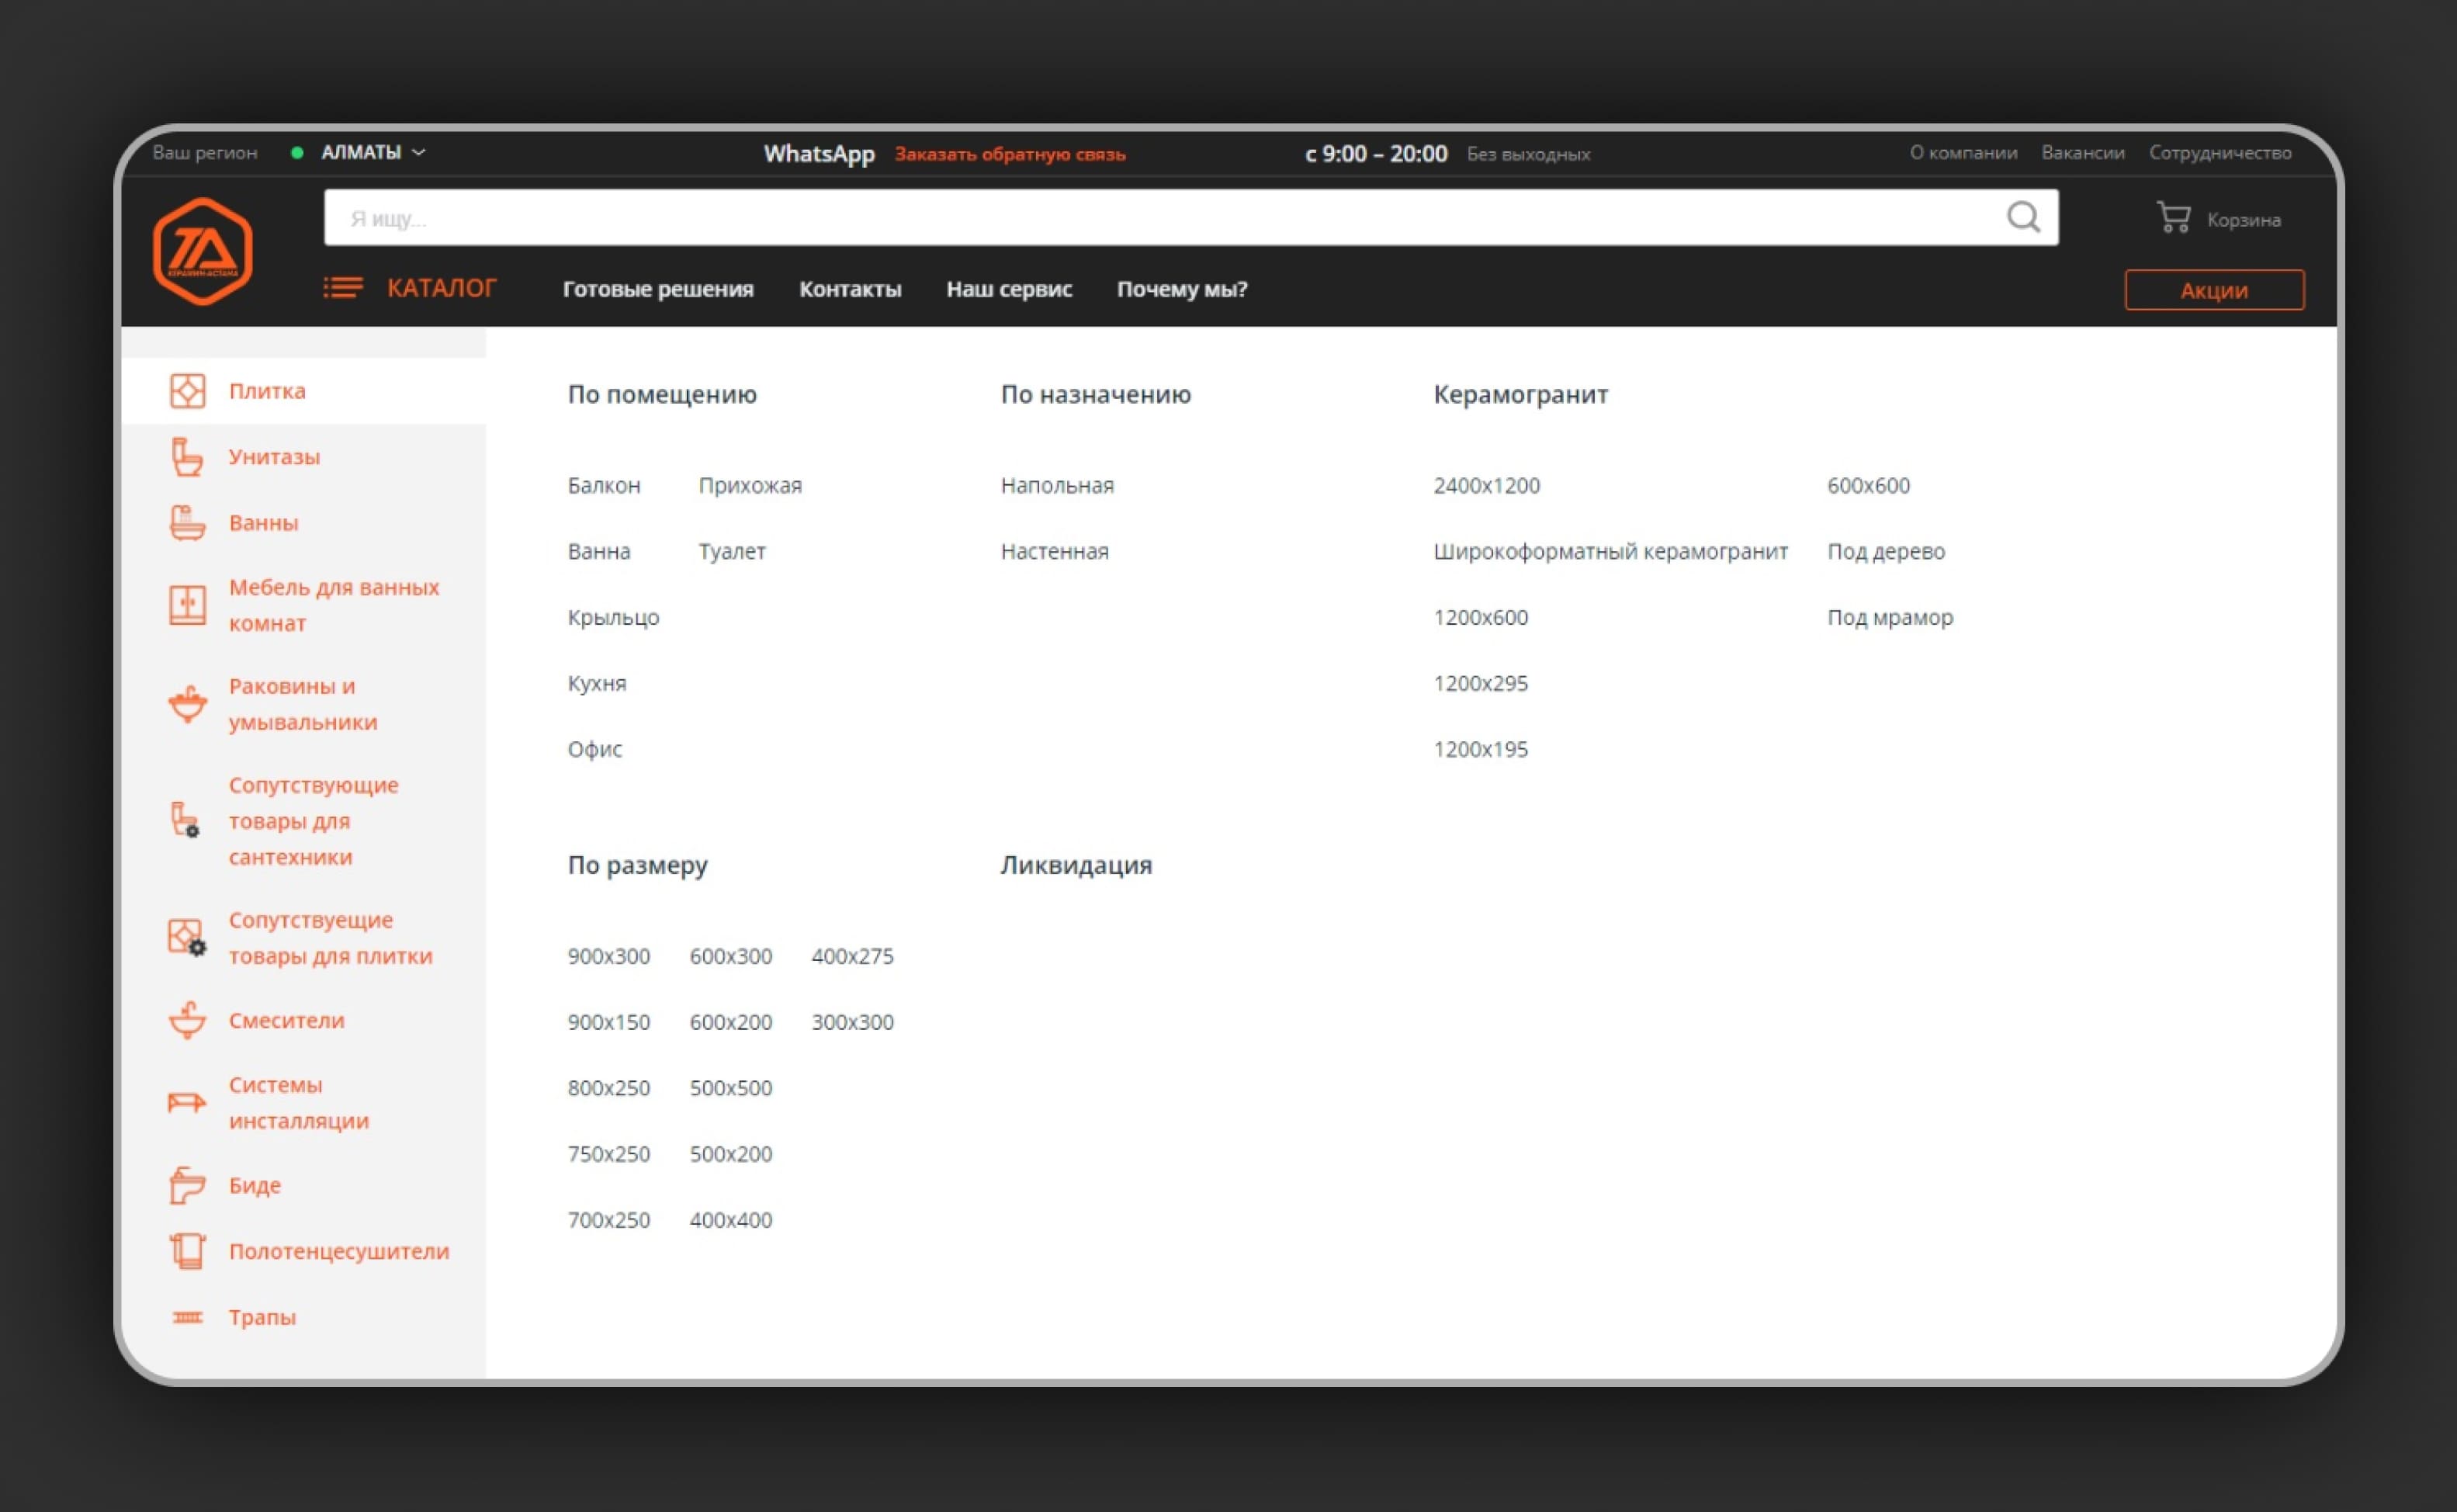Open Вакансии link
Viewport: 2457px width, 1512px height.
[2083, 153]
